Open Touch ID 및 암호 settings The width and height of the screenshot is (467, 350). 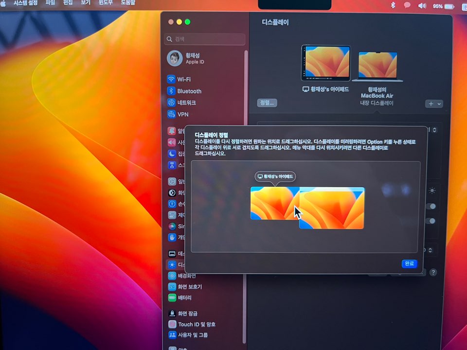coord(192,324)
